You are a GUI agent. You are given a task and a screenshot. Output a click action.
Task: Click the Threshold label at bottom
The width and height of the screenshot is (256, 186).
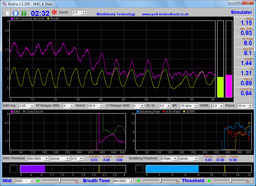[193, 181]
